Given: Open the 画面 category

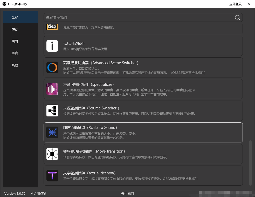Looking at the screenshot, I should click(21, 41).
